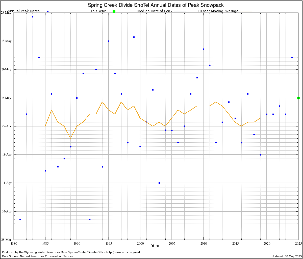This screenshot has height=259, width=303.
Task: Open the http://www.wrds.uwyo.edu link
Action: pyautogui.click(x=124, y=252)
